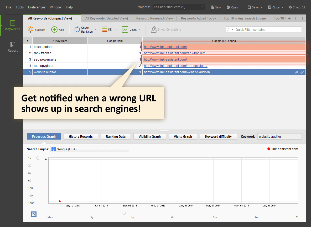The height and width of the screenshot is (227, 311).
Task: Select the History Records tab
Action: [x=81, y=137]
